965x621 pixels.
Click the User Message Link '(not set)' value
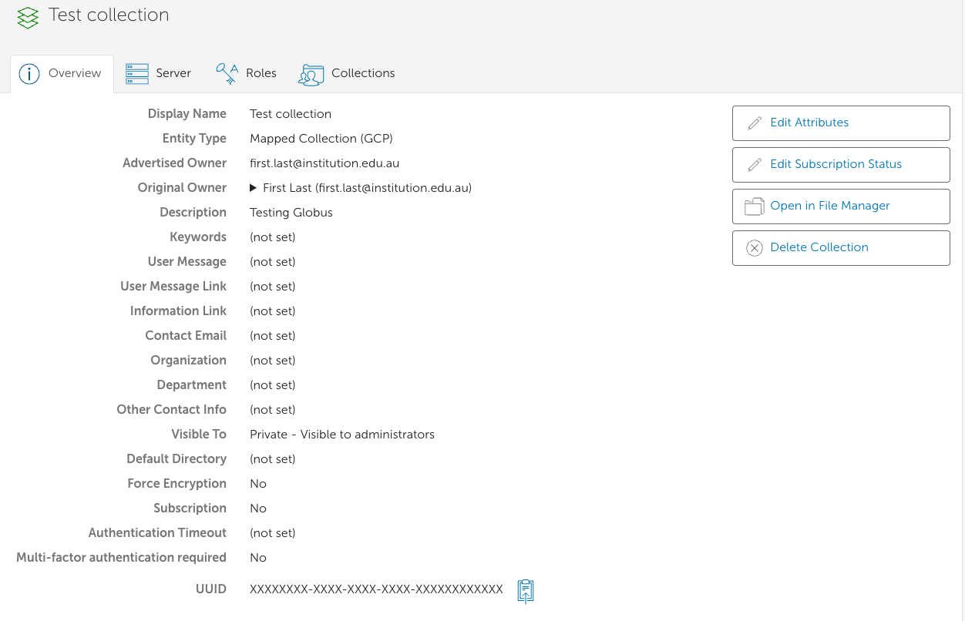tap(273, 287)
